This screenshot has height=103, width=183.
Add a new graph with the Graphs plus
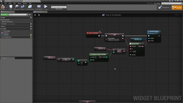(31, 18)
